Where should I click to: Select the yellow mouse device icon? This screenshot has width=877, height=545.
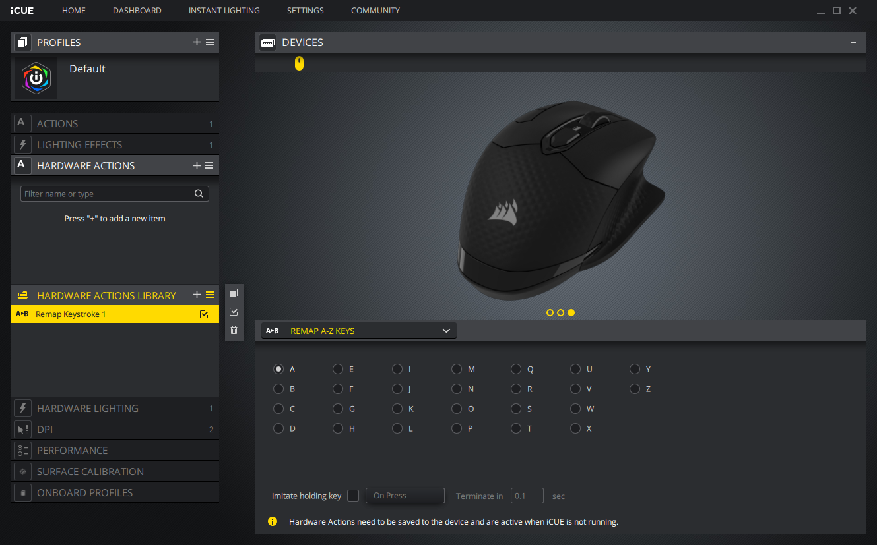coord(299,63)
